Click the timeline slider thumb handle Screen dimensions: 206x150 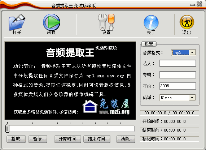(7, 128)
